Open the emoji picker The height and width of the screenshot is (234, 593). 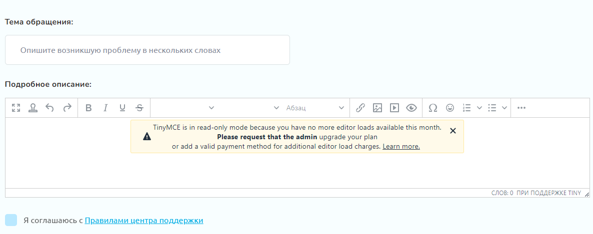(x=450, y=108)
